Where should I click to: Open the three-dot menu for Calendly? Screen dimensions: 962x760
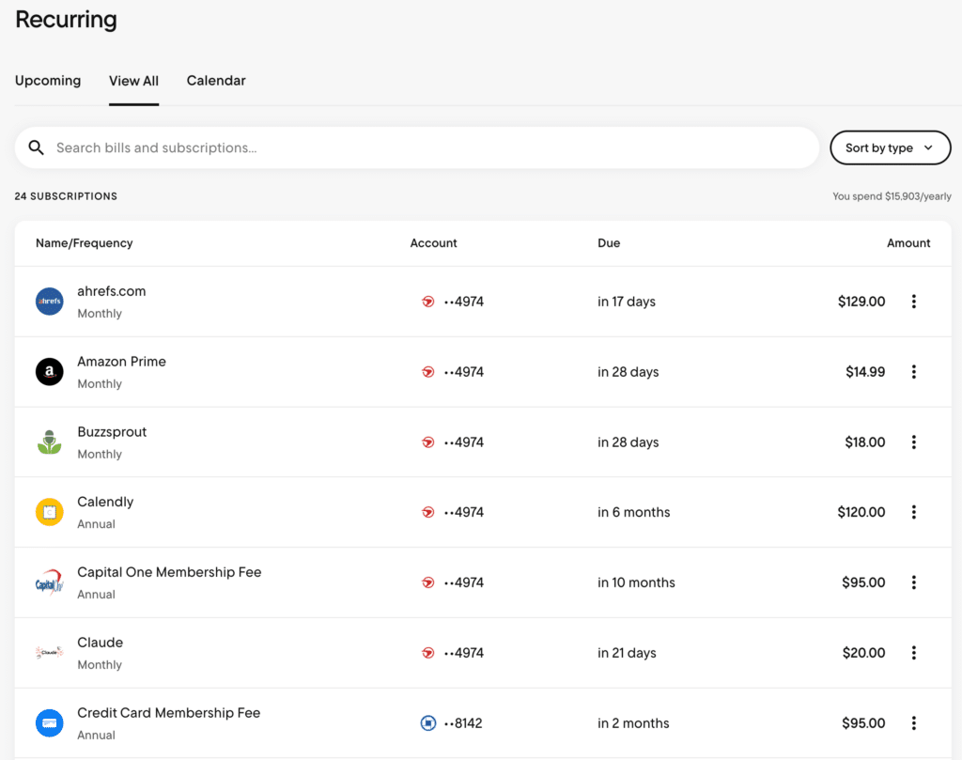(x=913, y=512)
